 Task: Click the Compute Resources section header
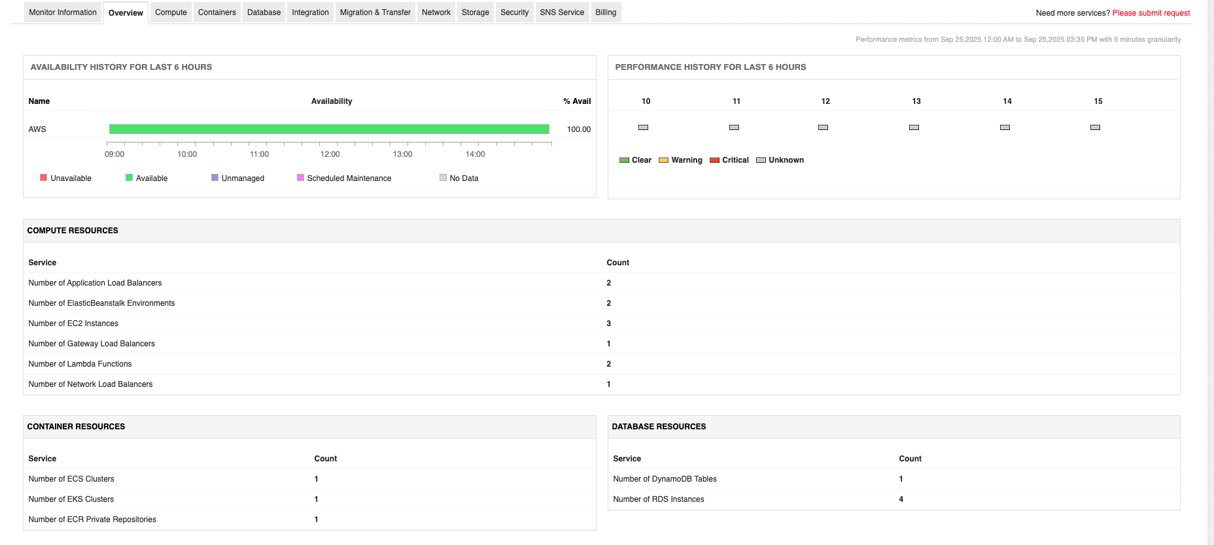pos(602,231)
